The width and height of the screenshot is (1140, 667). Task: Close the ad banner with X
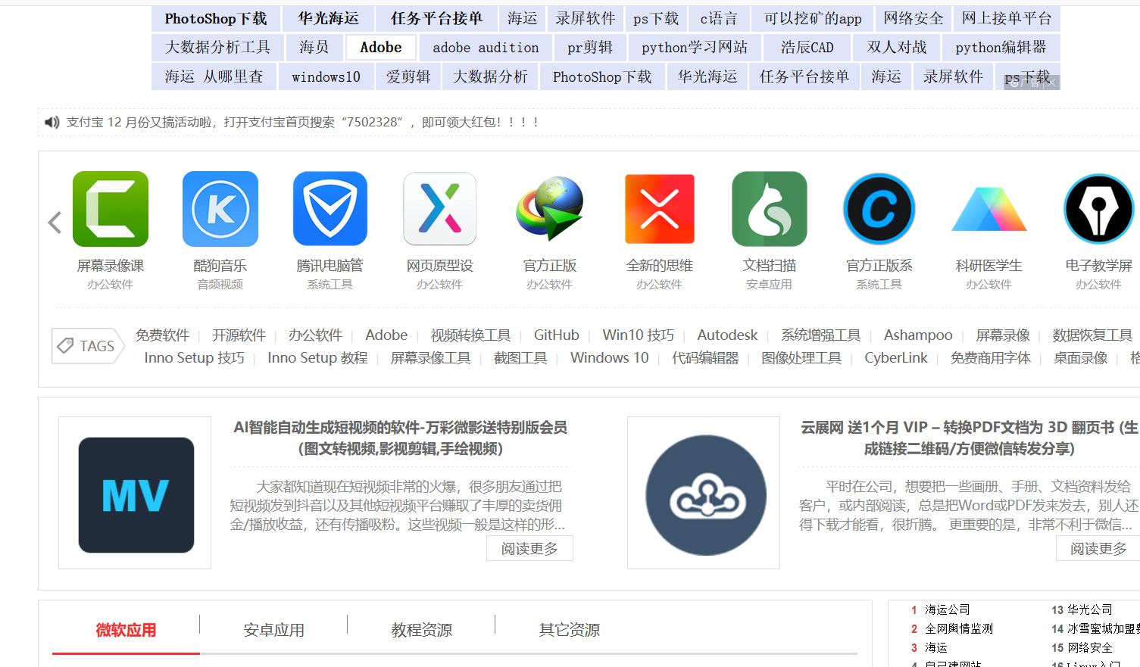click(1051, 83)
